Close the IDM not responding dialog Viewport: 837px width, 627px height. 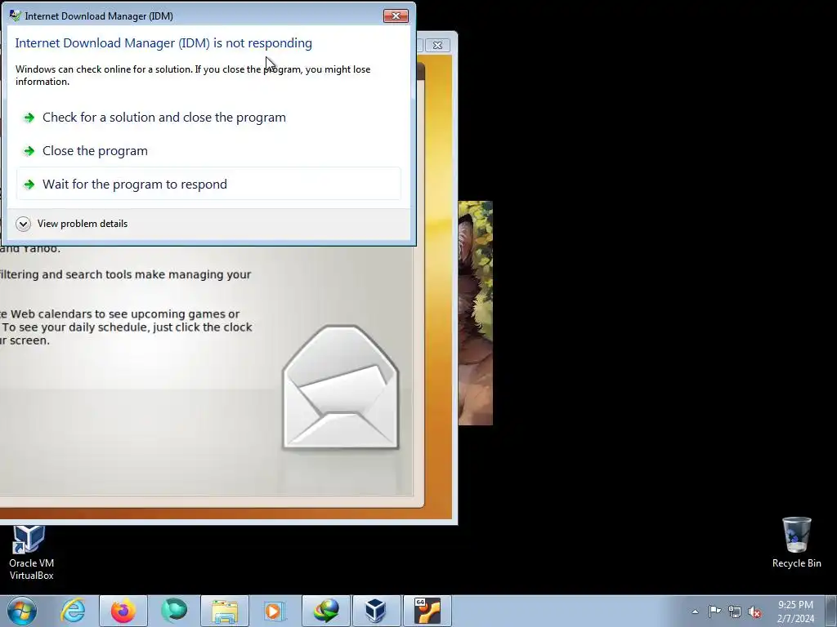pos(396,16)
